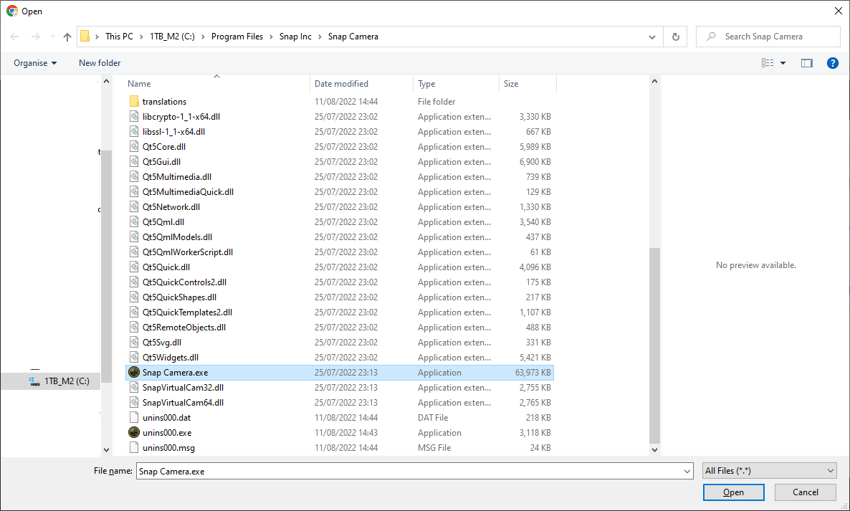Click the Qt5Core.dll file icon
Viewport: 850px width, 511px height.
pos(134,146)
